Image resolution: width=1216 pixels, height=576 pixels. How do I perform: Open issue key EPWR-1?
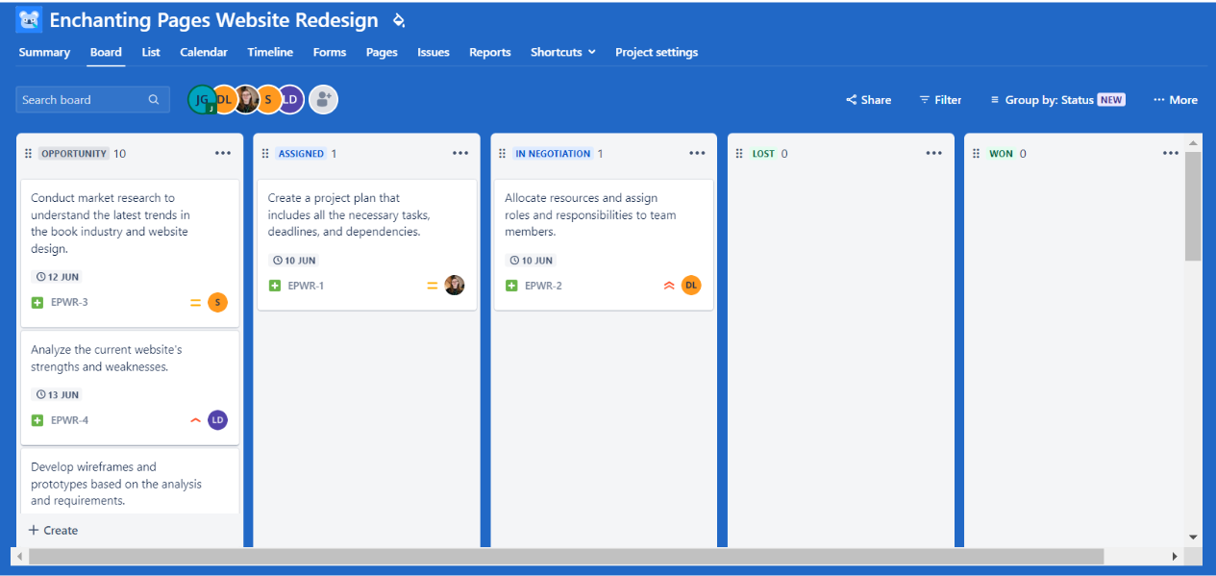[307, 286]
